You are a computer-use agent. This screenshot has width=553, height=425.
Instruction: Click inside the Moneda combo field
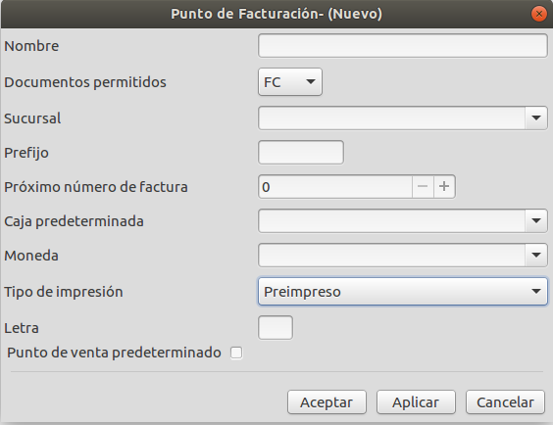tap(391, 255)
